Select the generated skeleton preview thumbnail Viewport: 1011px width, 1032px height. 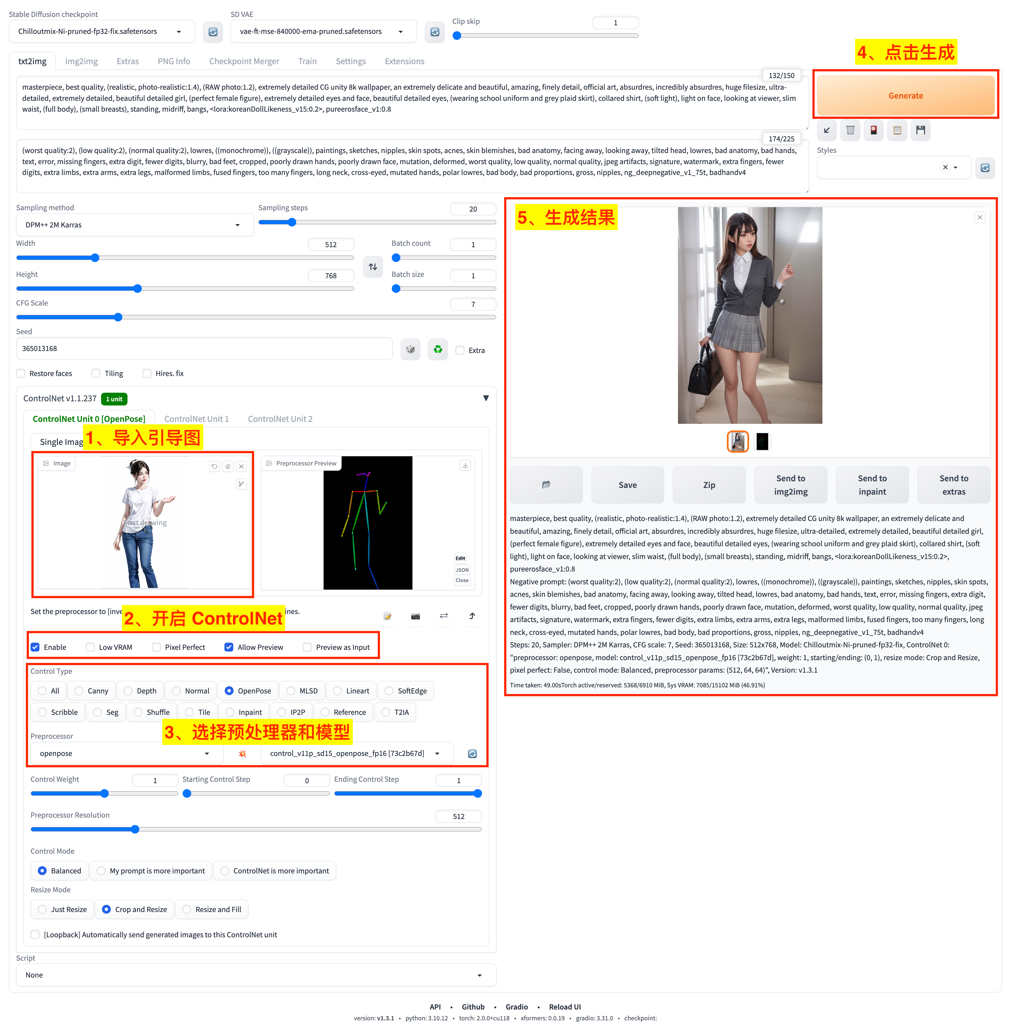coord(762,441)
